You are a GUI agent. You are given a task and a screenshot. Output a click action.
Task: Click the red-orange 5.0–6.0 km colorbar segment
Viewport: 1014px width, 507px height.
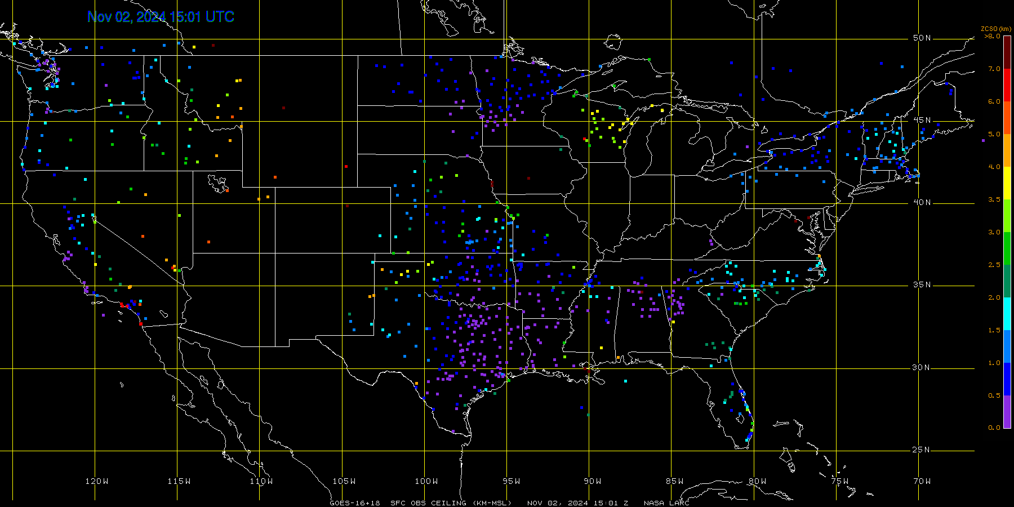tap(1007, 118)
